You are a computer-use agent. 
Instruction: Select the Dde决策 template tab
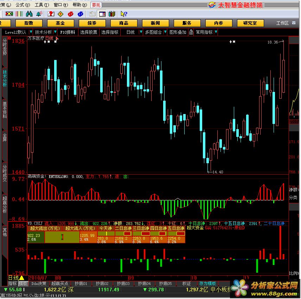click(x=39, y=284)
